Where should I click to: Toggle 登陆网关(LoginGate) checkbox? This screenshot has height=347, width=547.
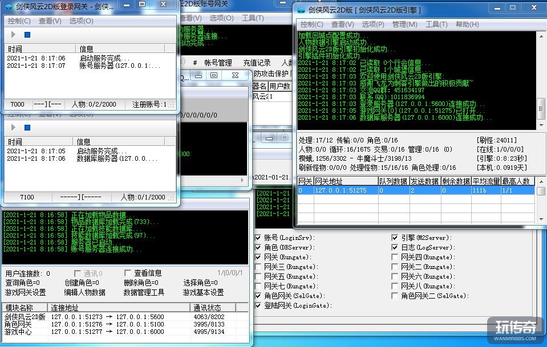pos(258,305)
